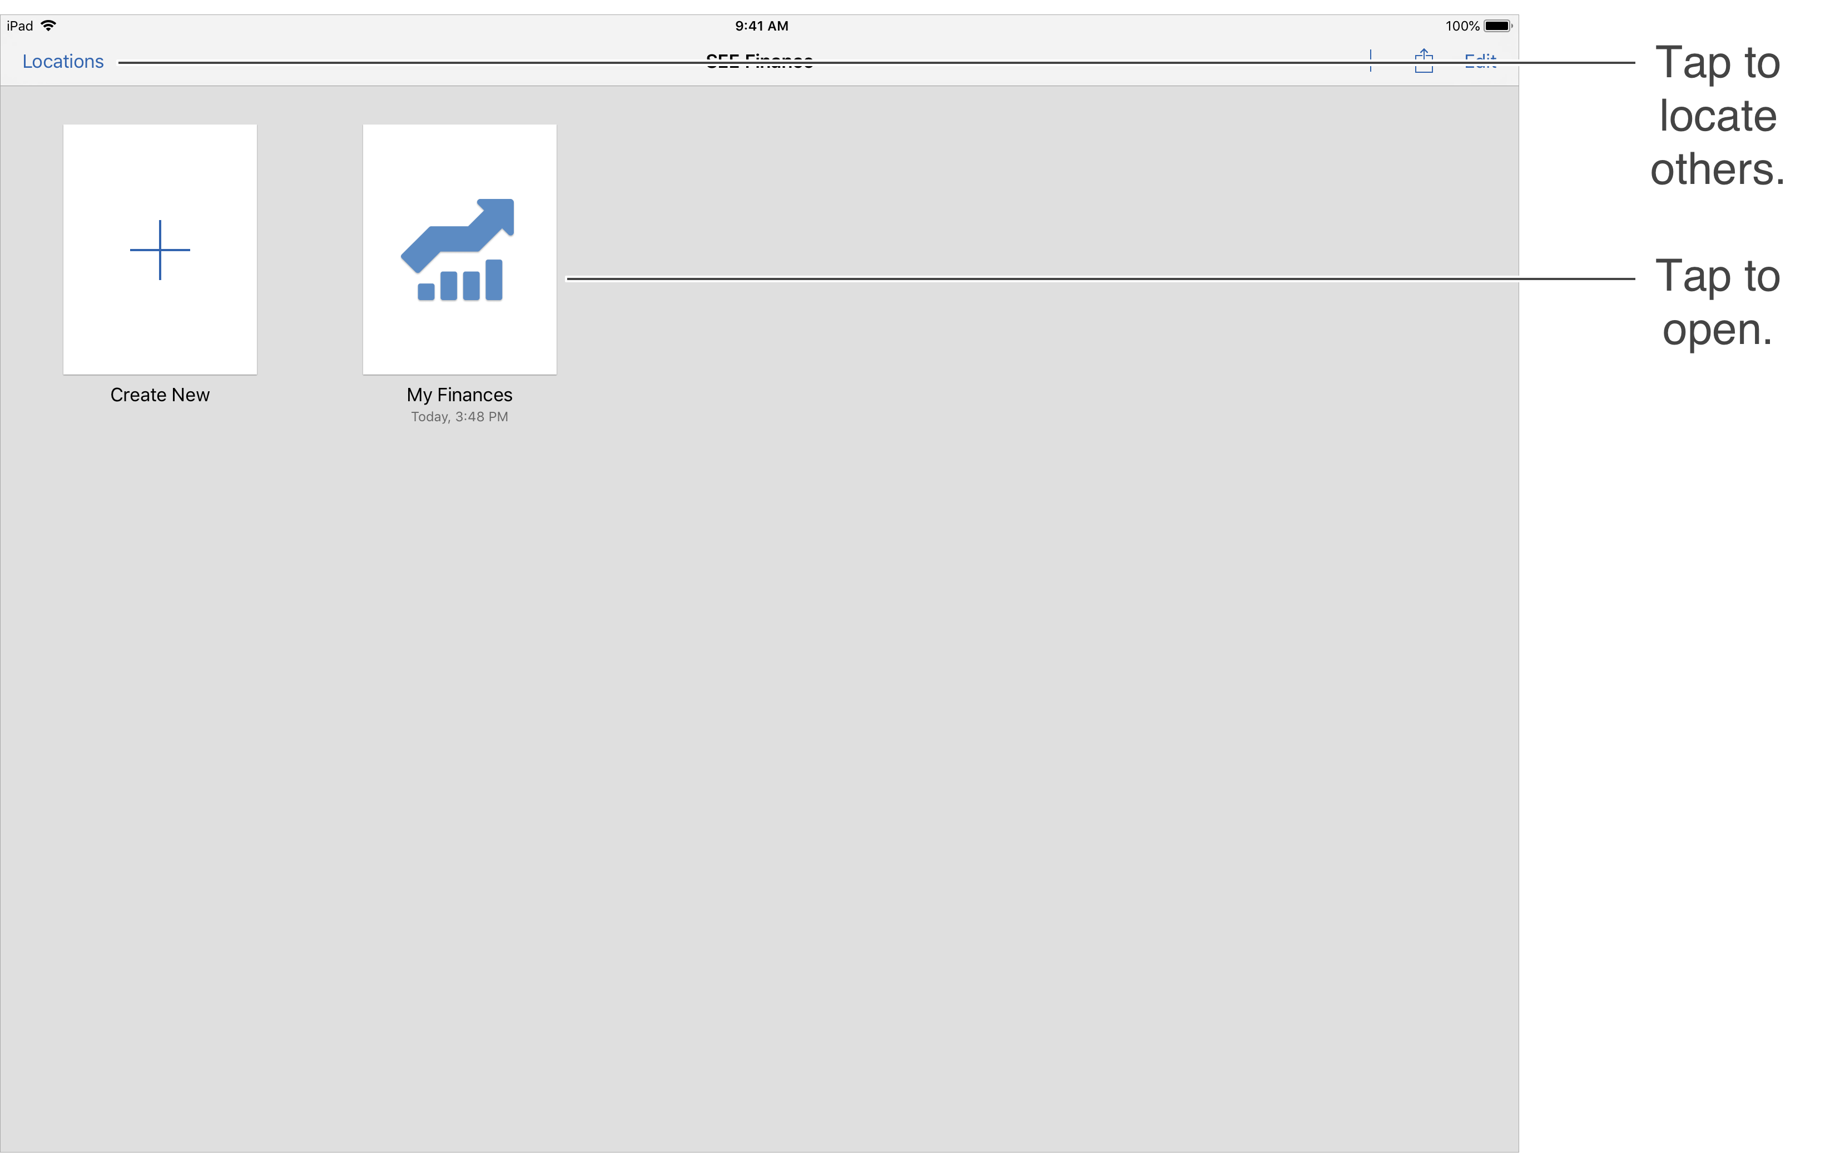Tap Locations navigation link
1835x1167 pixels.
63,60
